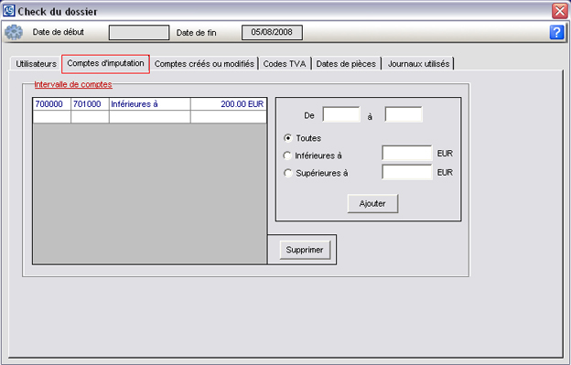This screenshot has height=365, width=571.
Task: Select the 700000 cell in the table
Action: click(52, 104)
